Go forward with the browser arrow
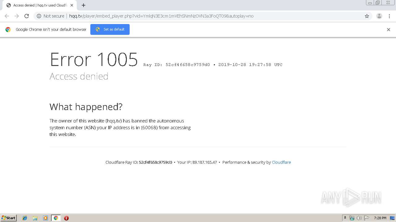This screenshot has width=396, height=222. [x=17, y=16]
